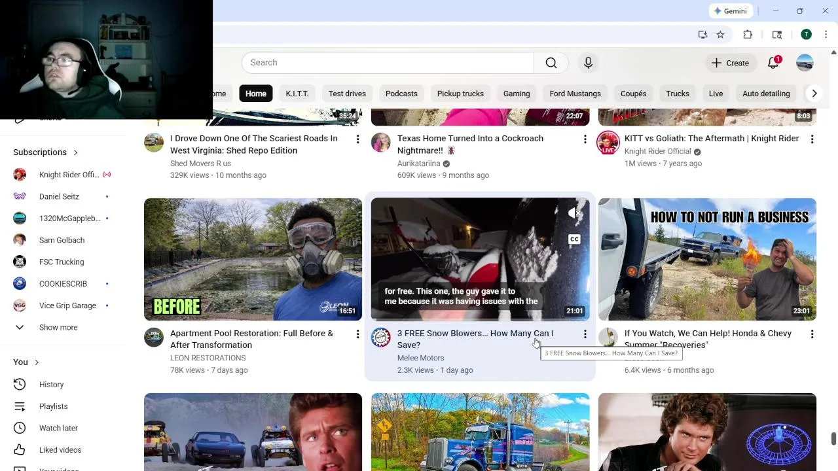Start voice search with microphone icon
This screenshot has height=471, width=838.
588,63
